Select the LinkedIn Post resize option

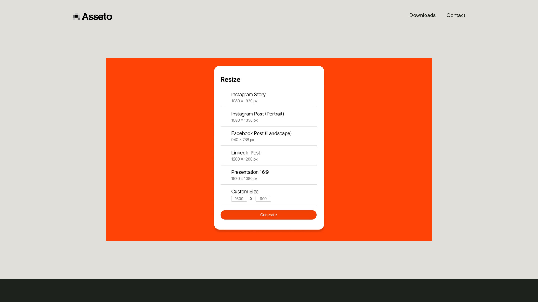269,155
